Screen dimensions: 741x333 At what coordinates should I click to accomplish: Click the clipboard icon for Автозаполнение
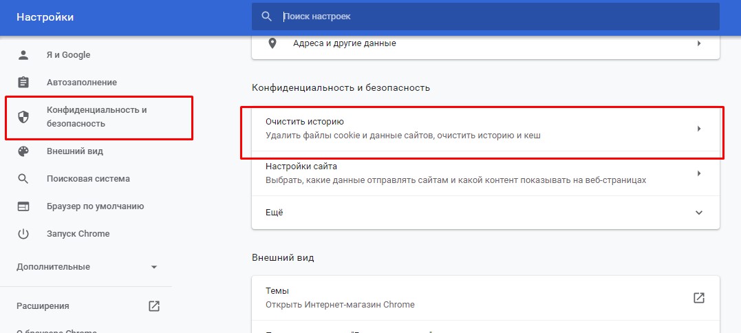pos(23,83)
